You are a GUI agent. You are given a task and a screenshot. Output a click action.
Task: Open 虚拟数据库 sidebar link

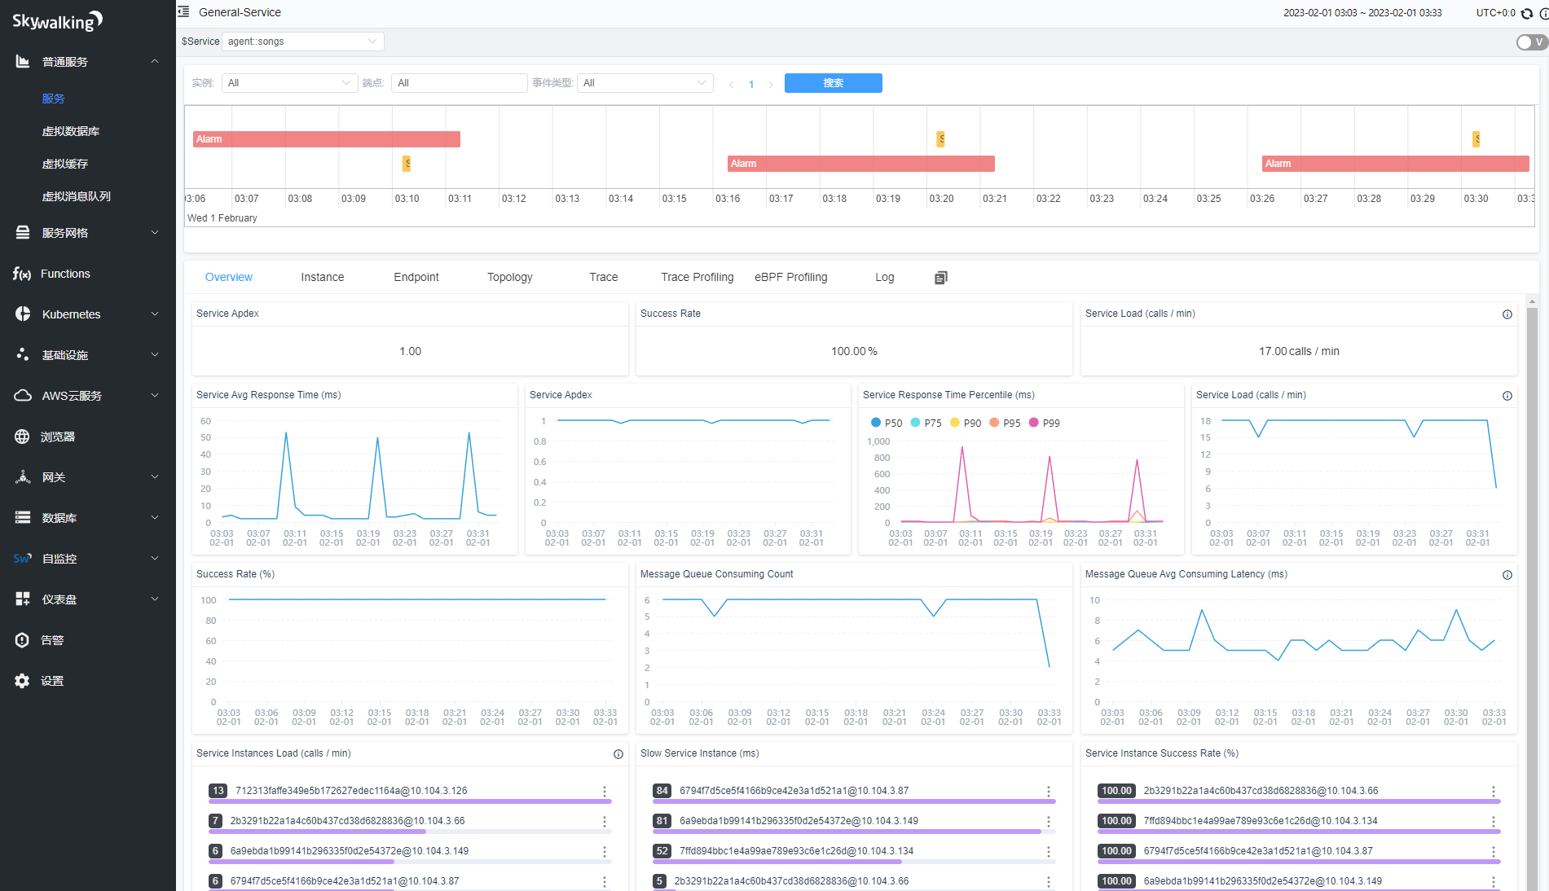click(x=71, y=131)
